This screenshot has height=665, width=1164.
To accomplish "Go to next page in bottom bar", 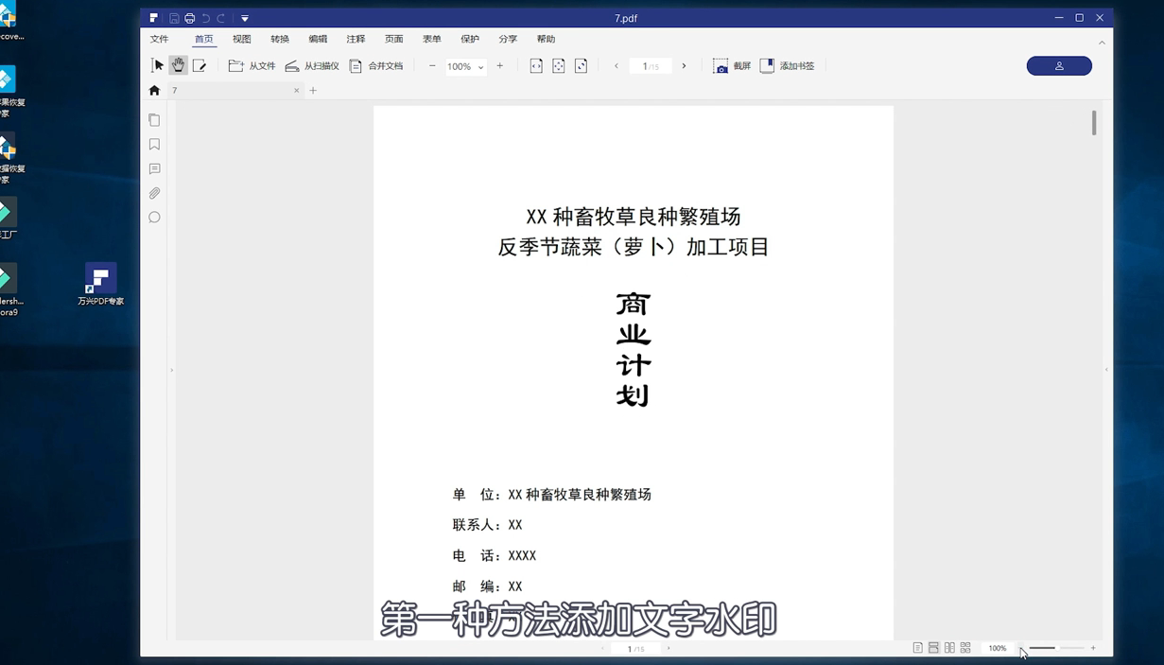I will click(x=669, y=649).
